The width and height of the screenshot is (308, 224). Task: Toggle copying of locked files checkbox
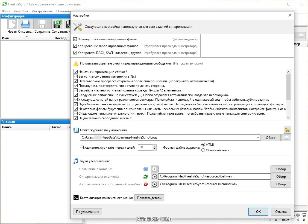pyautogui.click(x=75, y=46)
